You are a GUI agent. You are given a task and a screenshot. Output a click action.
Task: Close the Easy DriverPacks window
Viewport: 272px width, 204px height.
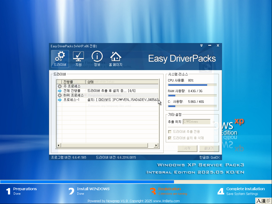point(218,45)
